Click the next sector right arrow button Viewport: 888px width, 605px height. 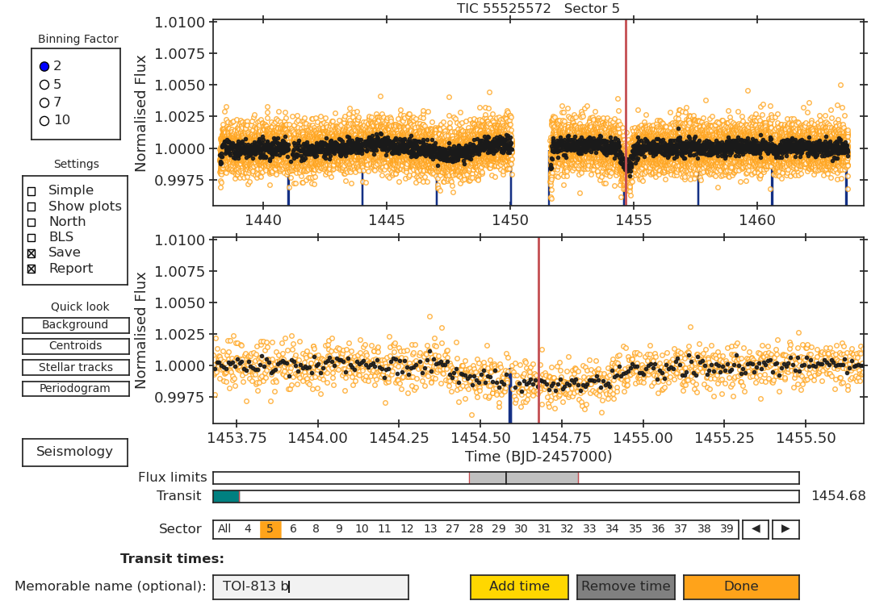(785, 529)
